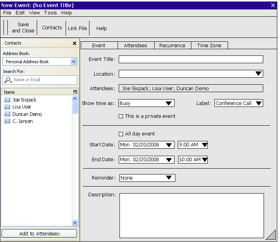Open the Tools menu
Image resolution: width=280 pixels, height=242 pixels.
[x=50, y=13]
